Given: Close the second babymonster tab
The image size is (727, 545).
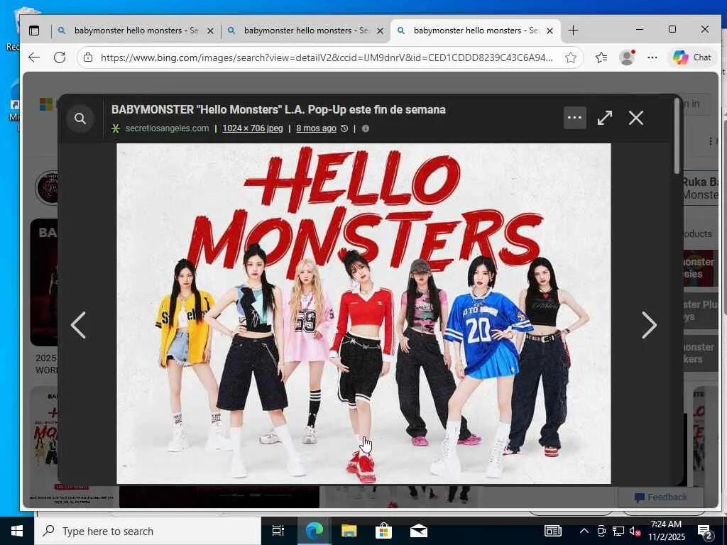Looking at the screenshot, I should 381,31.
